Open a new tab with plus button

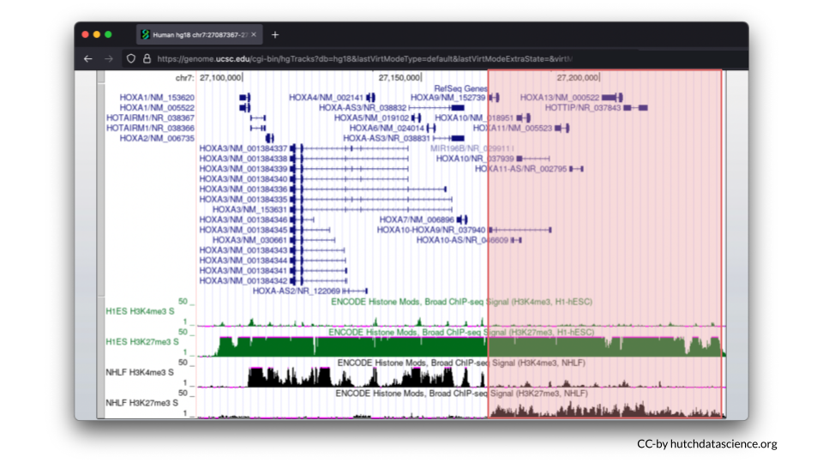coord(275,34)
